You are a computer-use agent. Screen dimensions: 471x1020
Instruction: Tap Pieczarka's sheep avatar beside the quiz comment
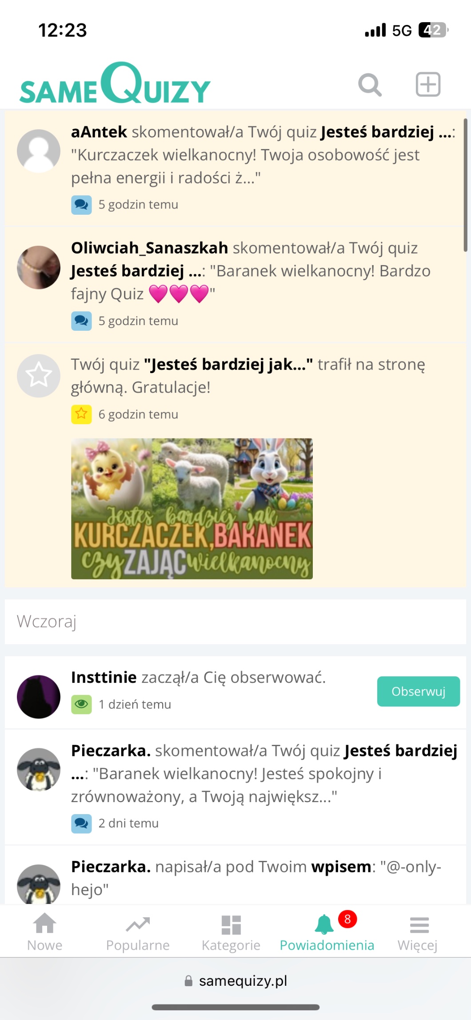coord(39,769)
